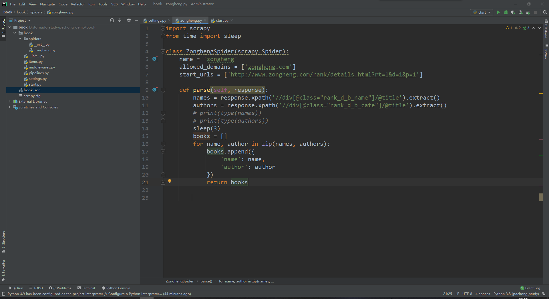The height and width of the screenshot is (299, 549).
Task: Hide the Project tool window
Action: (136, 20)
